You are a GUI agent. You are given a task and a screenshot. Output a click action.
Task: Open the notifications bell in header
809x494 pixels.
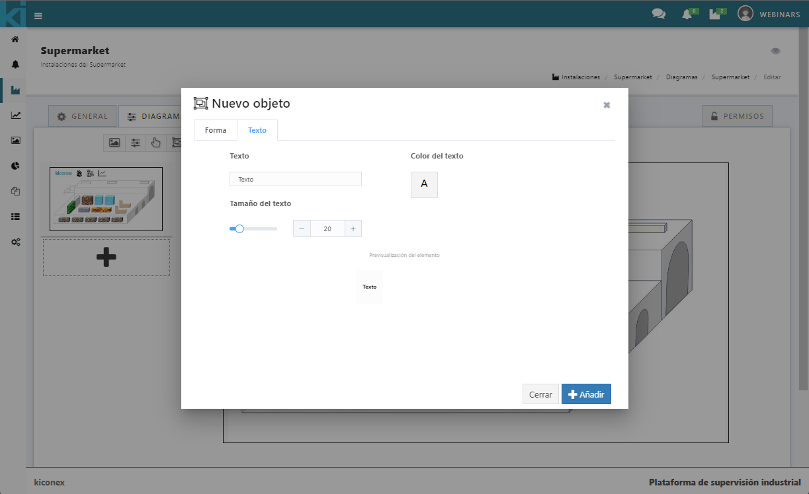pyautogui.click(x=687, y=15)
